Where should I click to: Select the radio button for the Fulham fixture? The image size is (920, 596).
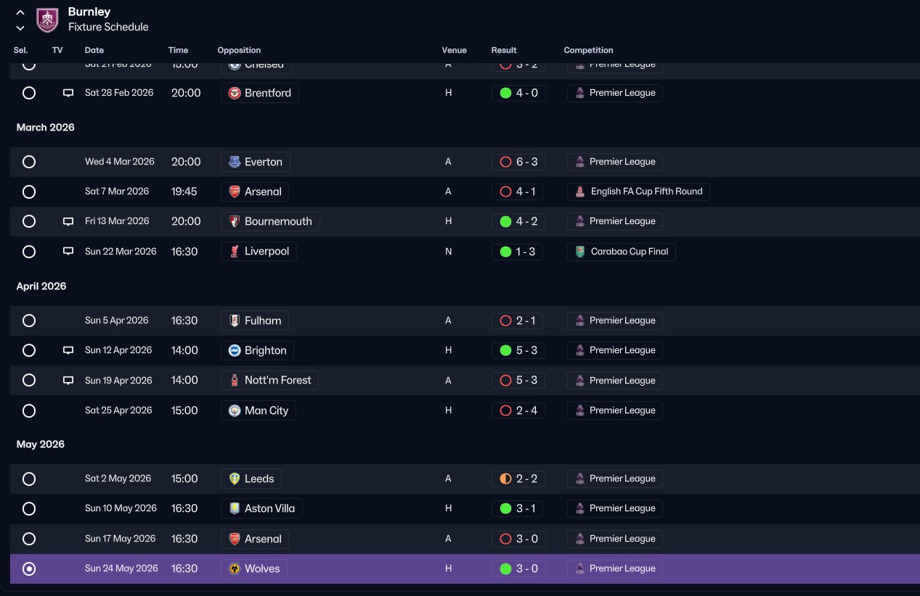pos(28,320)
